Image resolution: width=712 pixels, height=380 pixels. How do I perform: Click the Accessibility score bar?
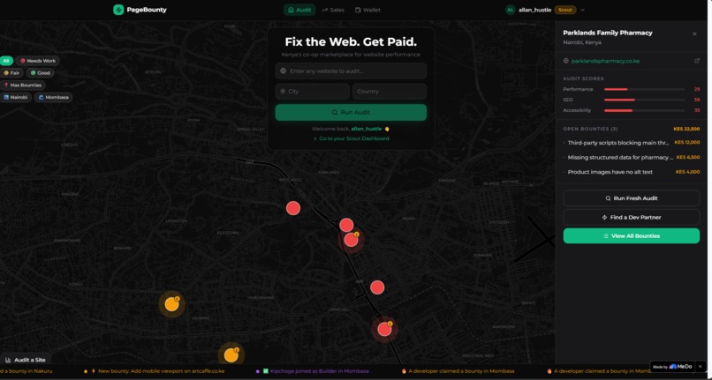pos(644,110)
